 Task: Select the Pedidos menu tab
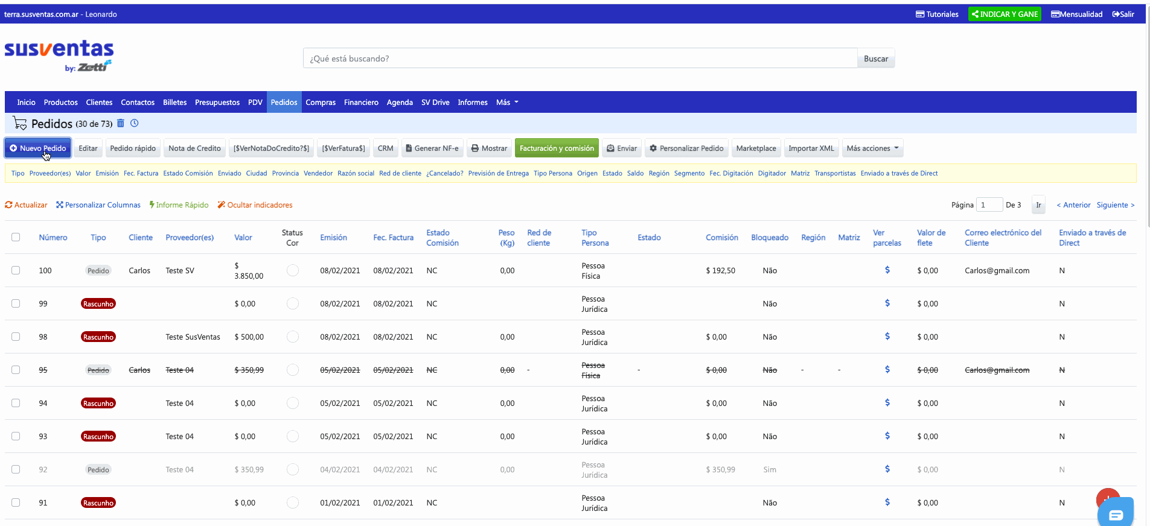click(284, 103)
